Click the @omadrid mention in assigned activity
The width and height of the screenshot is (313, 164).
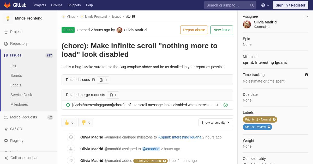point(151,149)
